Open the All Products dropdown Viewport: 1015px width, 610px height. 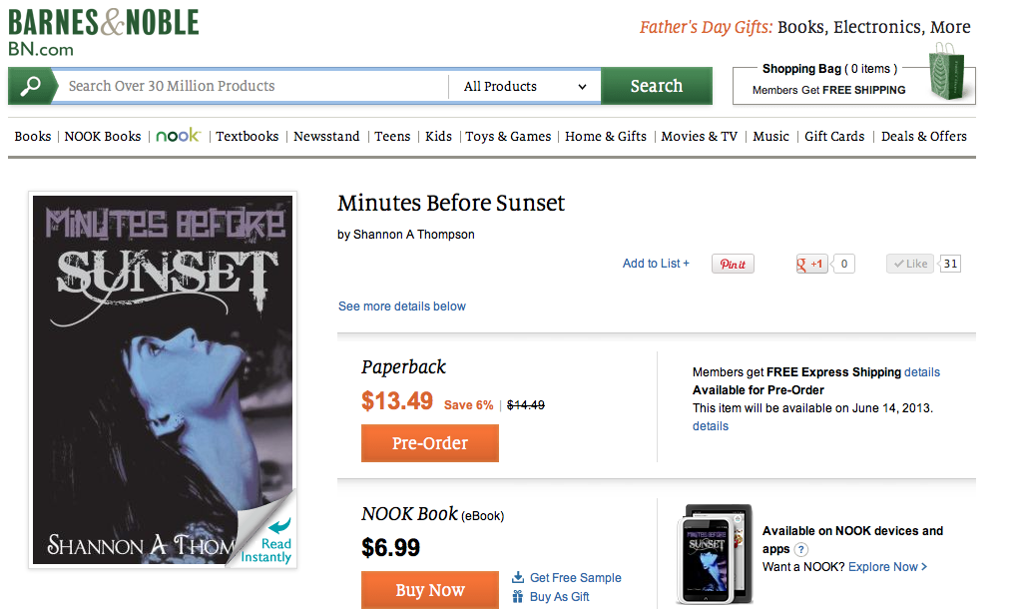(525, 87)
